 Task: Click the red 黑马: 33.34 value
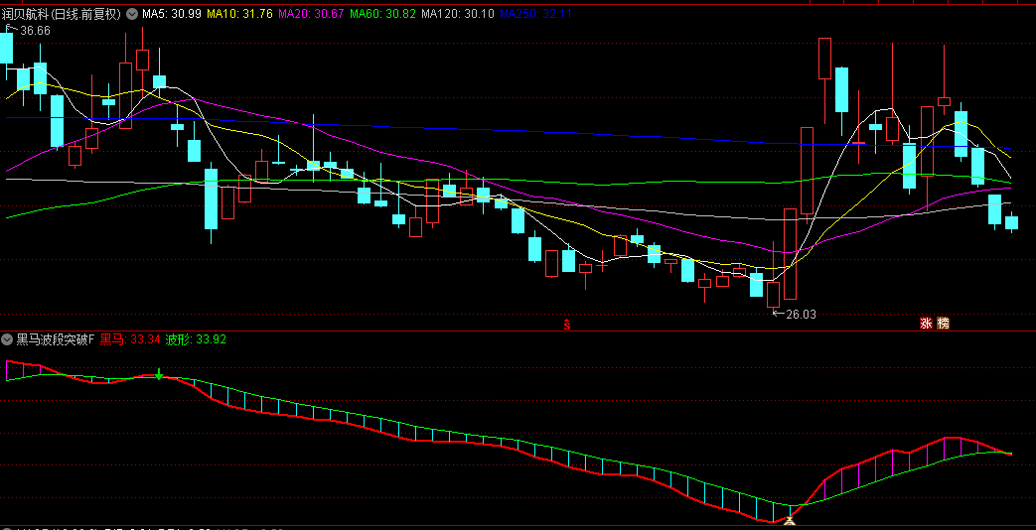coord(130,339)
